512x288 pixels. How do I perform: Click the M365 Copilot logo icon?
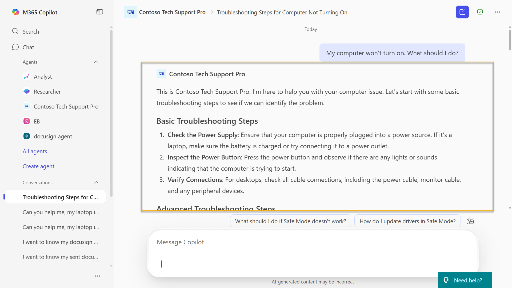[16, 12]
